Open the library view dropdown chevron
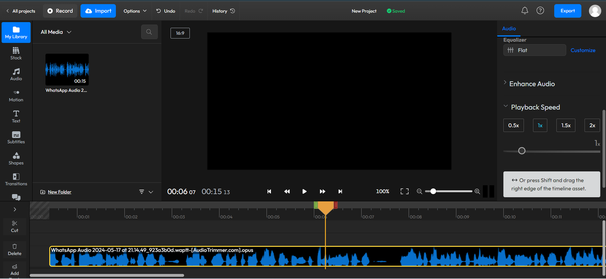Screen dimensions: 606x279 click(x=151, y=192)
